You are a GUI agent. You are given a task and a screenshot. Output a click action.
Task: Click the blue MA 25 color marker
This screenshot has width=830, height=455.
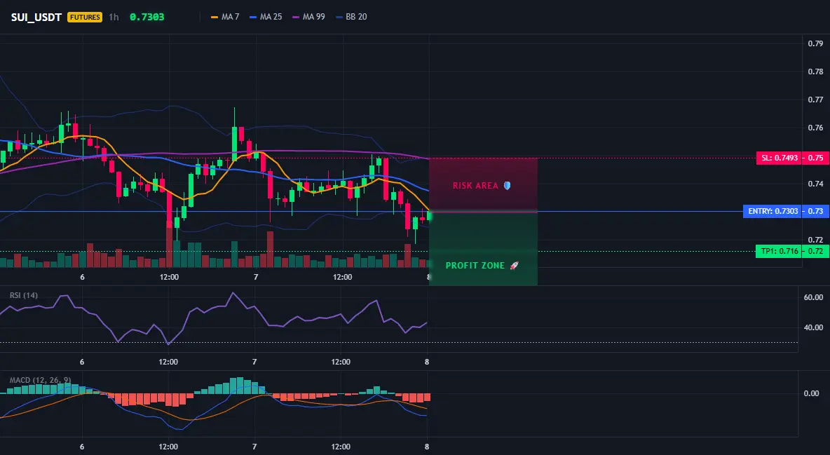(x=253, y=17)
